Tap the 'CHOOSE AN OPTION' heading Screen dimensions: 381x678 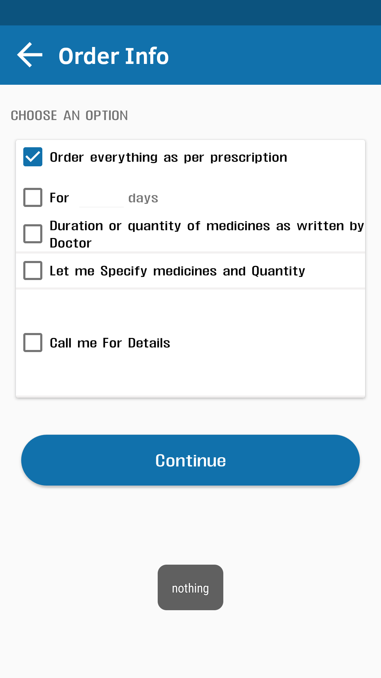click(69, 115)
